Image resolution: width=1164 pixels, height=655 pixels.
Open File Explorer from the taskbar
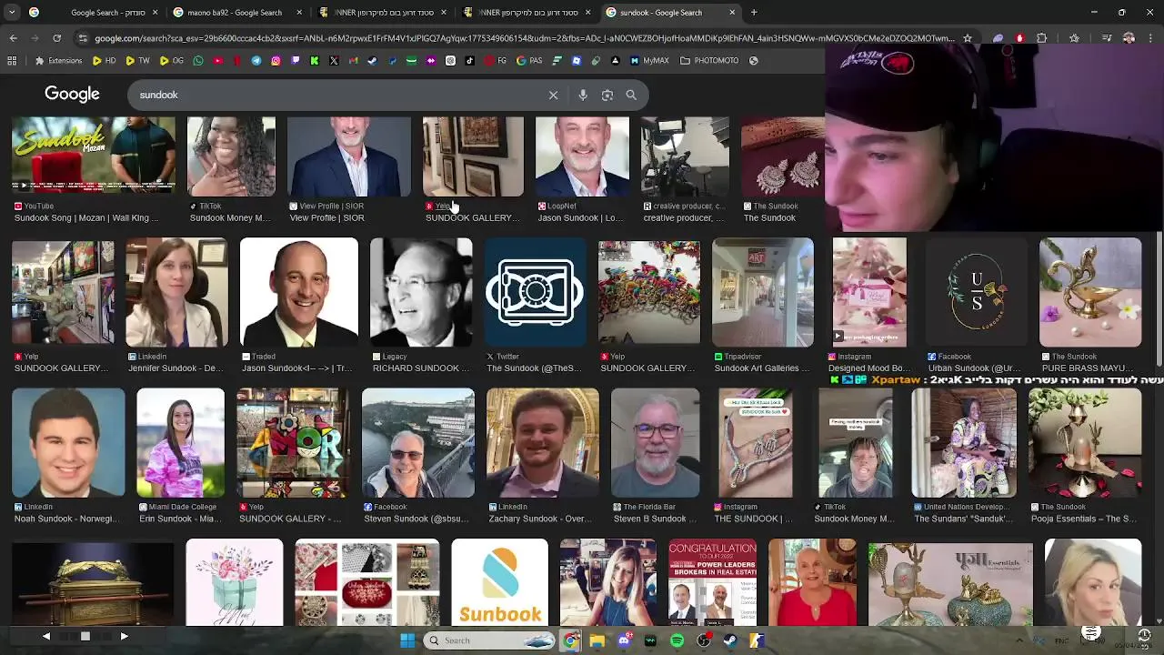(597, 640)
